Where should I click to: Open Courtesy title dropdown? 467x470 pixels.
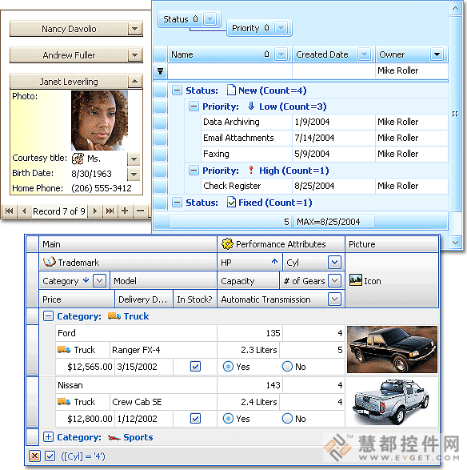click(x=134, y=159)
